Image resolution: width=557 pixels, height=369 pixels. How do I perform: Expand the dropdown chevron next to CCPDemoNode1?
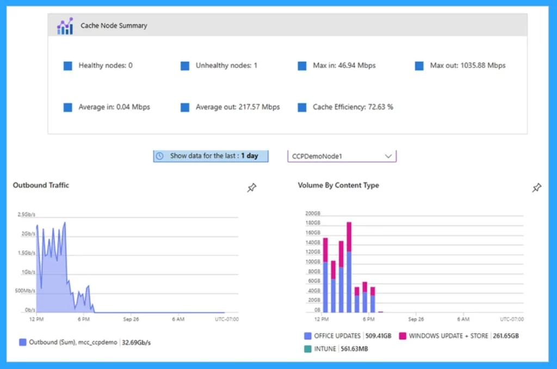click(x=388, y=156)
